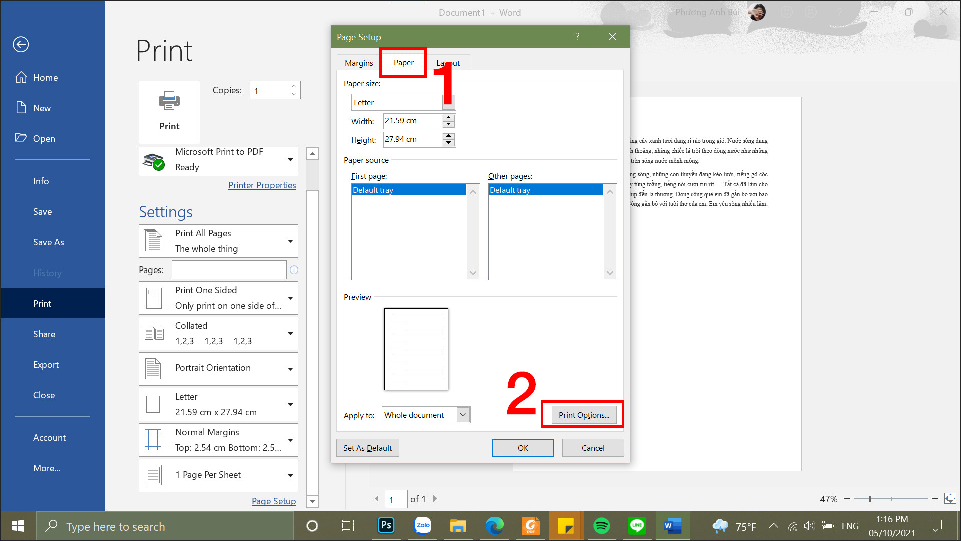Click the zoom to page icon

tap(950, 498)
